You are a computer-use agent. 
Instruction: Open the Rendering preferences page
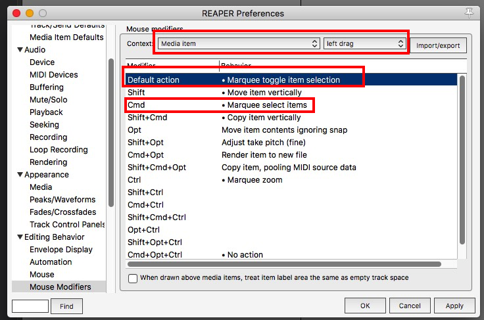(48, 162)
